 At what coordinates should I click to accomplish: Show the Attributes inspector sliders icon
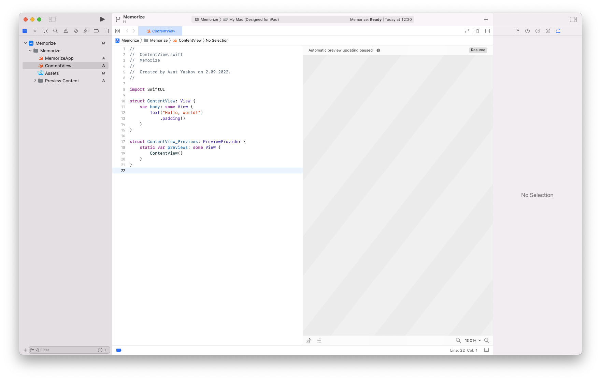[558, 31]
